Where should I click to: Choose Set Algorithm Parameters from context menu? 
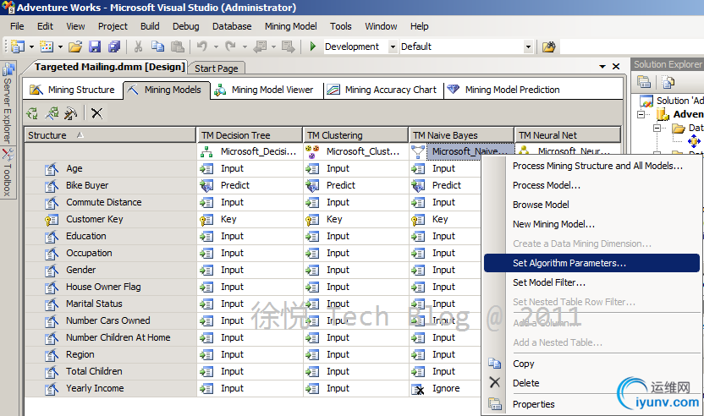(x=591, y=263)
